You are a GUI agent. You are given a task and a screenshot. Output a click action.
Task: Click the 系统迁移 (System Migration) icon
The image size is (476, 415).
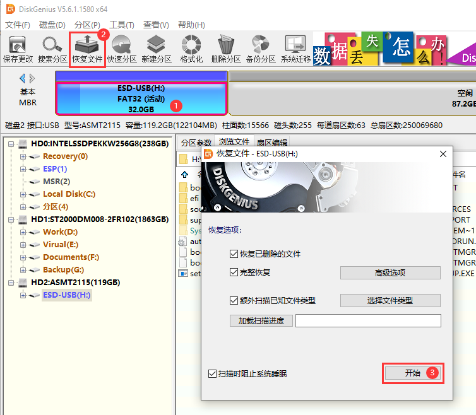(x=295, y=49)
